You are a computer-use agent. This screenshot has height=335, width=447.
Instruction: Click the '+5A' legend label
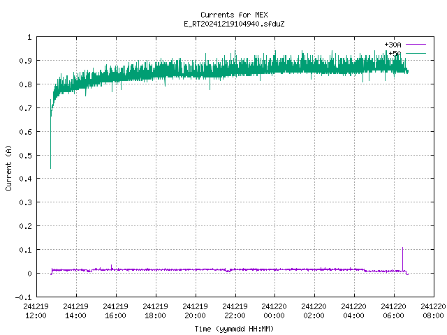pyautogui.click(x=395, y=53)
